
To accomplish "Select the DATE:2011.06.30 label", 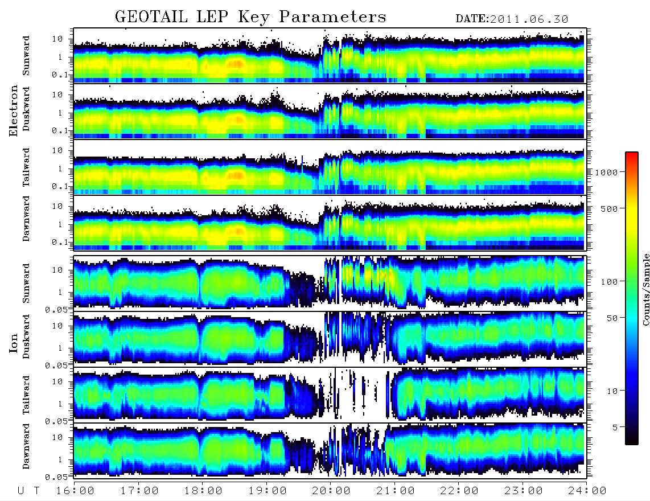I will click(x=512, y=19).
